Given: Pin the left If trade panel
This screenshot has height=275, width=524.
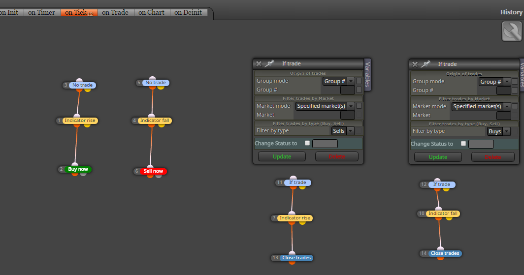Looking at the screenshot, I should click(x=269, y=63).
